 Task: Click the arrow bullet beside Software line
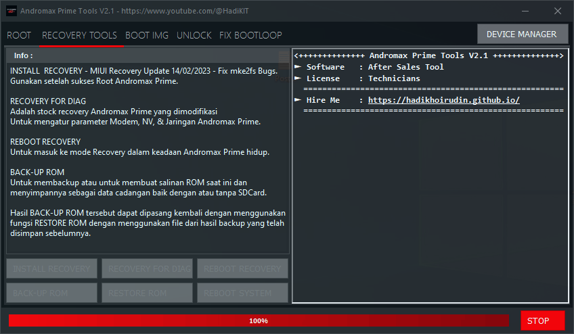point(298,66)
